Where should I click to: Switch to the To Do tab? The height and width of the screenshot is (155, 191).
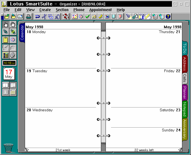(x=185, y=48)
